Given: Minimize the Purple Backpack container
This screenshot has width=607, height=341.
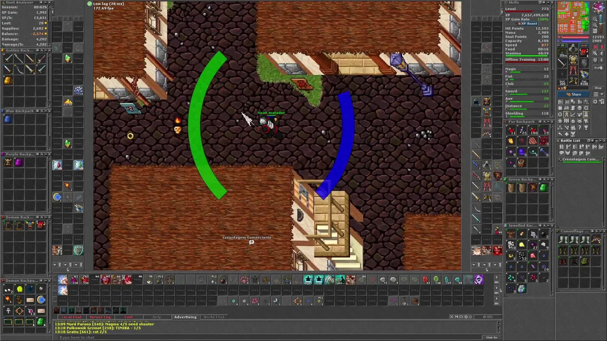Looking at the screenshot, I should coord(46,154).
